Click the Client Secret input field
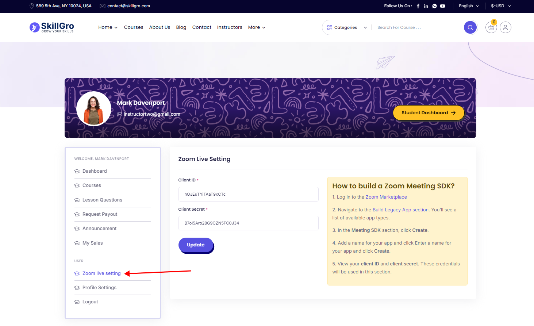The width and height of the screenshot is (534, 326). click(248, 223)
